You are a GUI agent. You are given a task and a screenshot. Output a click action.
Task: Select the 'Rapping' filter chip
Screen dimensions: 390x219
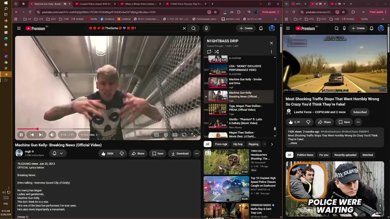click(x=253, y=144)
